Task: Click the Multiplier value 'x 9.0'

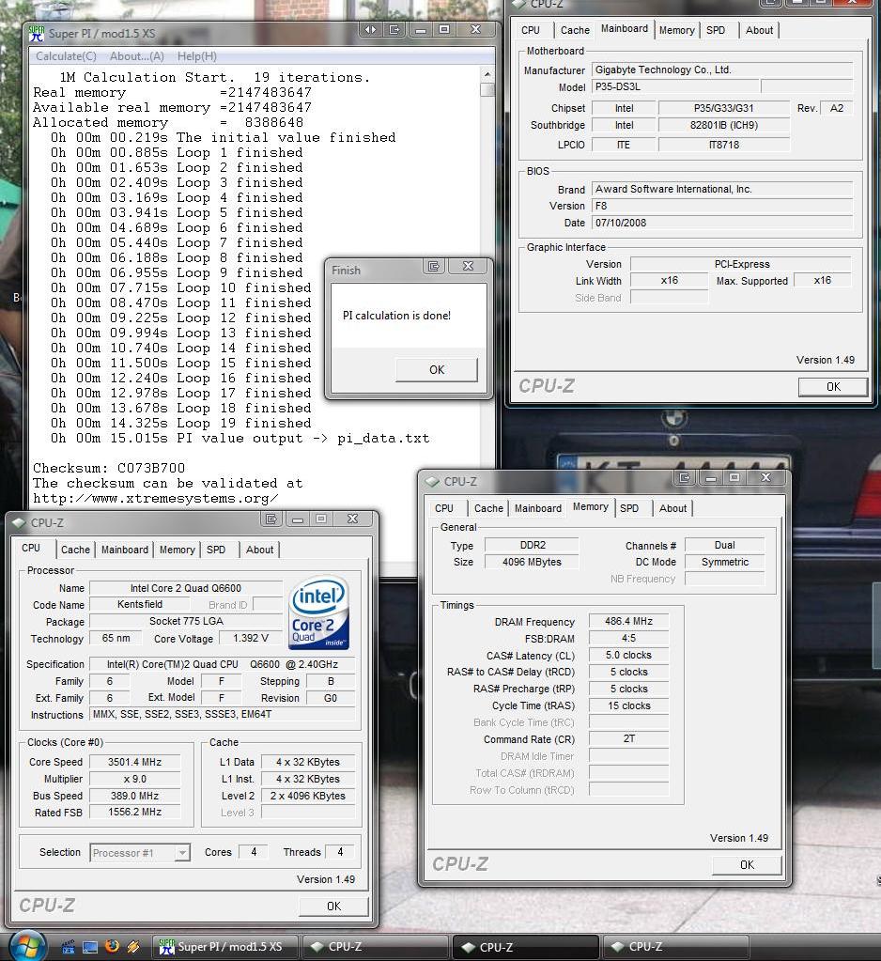Action: click(x=135, y=779)
